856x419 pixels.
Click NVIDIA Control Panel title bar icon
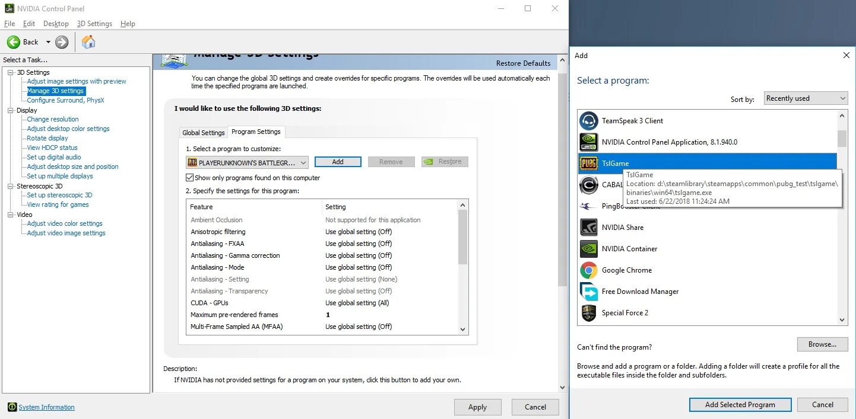pos(9,8)
